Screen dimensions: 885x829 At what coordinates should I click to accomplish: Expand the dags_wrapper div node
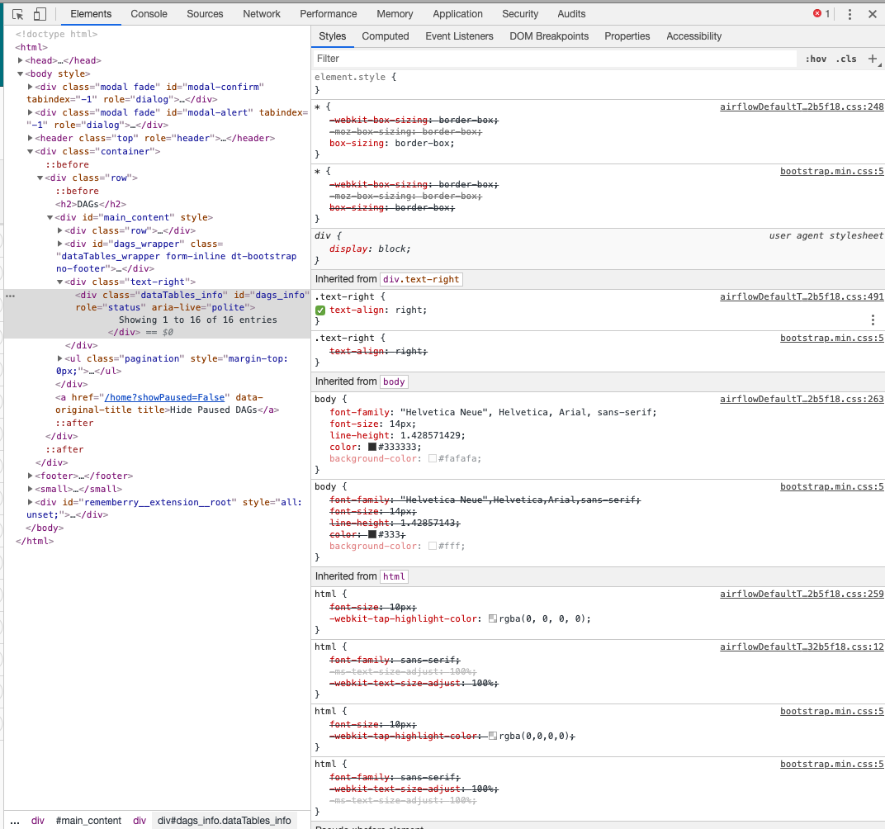pyautogui.click(x=59, y=244)
